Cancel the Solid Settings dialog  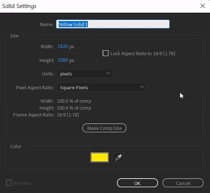coord(183,183)
